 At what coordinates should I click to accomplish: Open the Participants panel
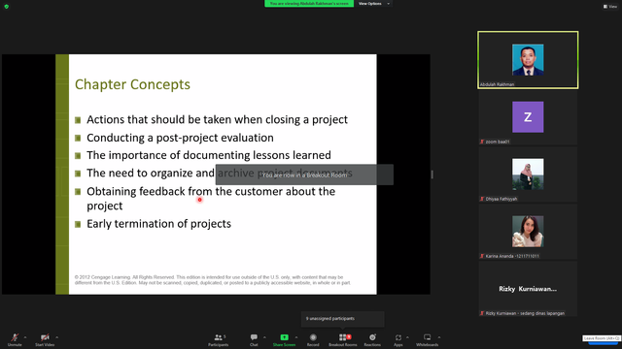click(218, 339)
